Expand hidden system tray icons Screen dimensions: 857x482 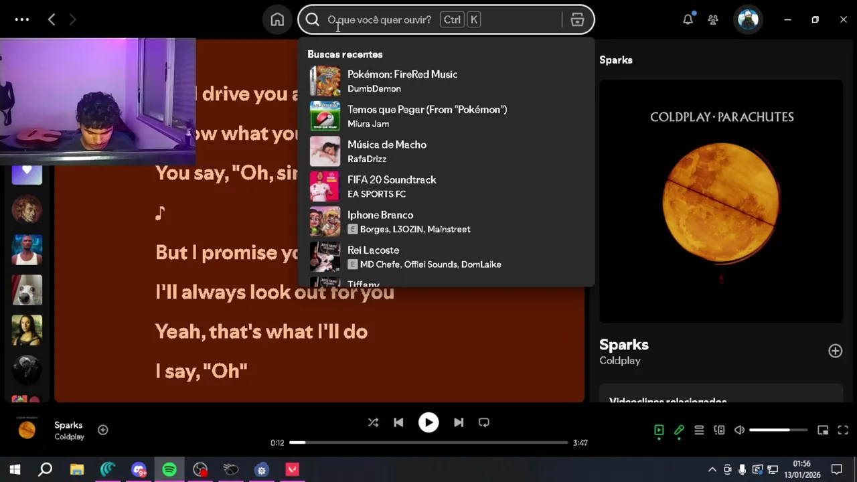pyautogui.click(x=712, y=470)
